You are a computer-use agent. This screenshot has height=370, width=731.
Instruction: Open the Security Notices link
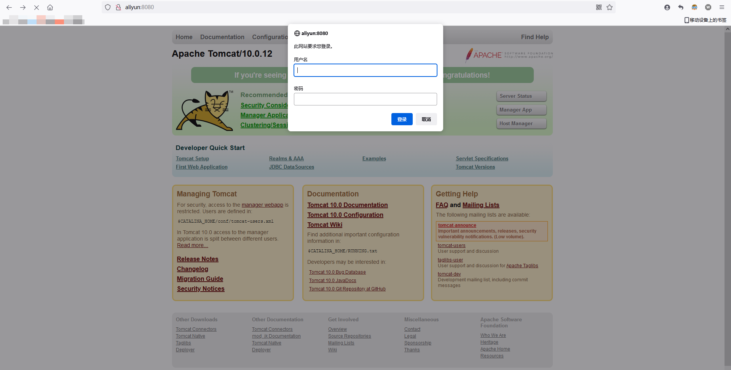pos(201,289)
